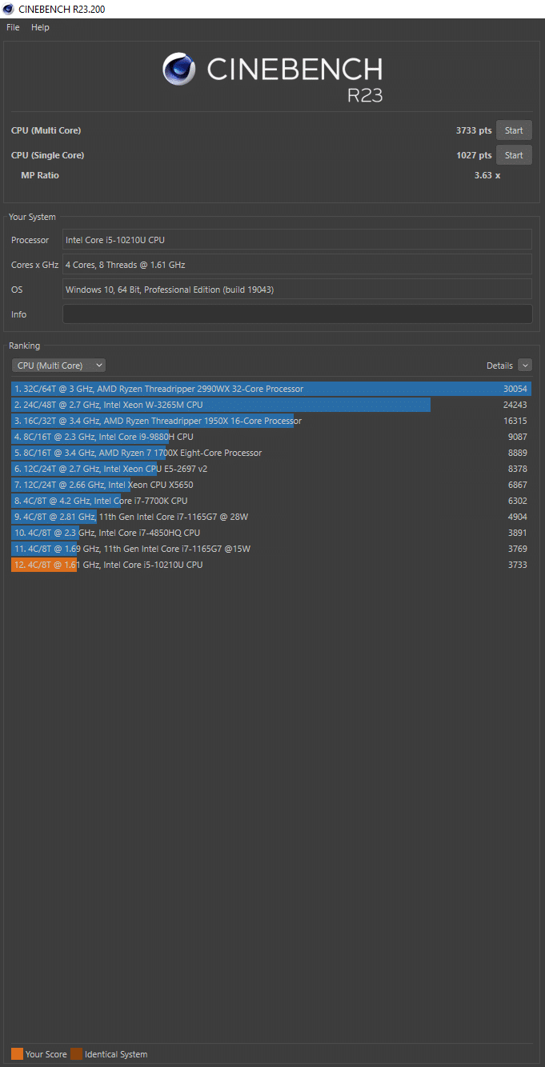Viewport: 545px width, 1067px height.
Task: Click the Processor field Intel Core i5-10210U
Action: pos(297,240)
